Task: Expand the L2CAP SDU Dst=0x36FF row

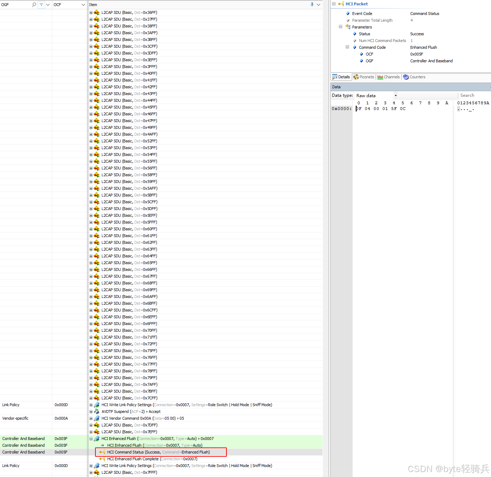Action: tap(91, 12)
